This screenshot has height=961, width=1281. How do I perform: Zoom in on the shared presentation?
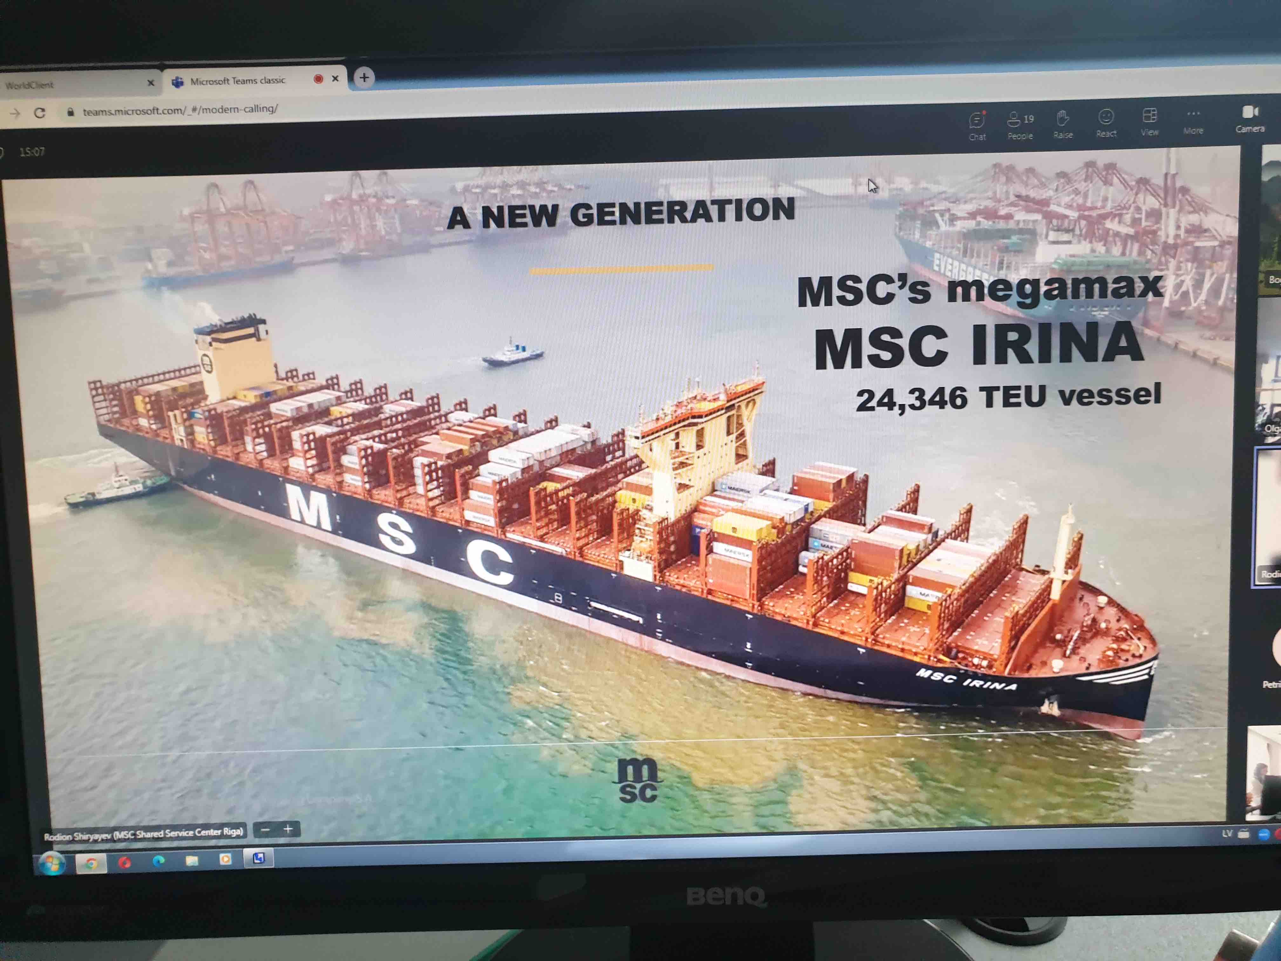(x=288, y=829)
